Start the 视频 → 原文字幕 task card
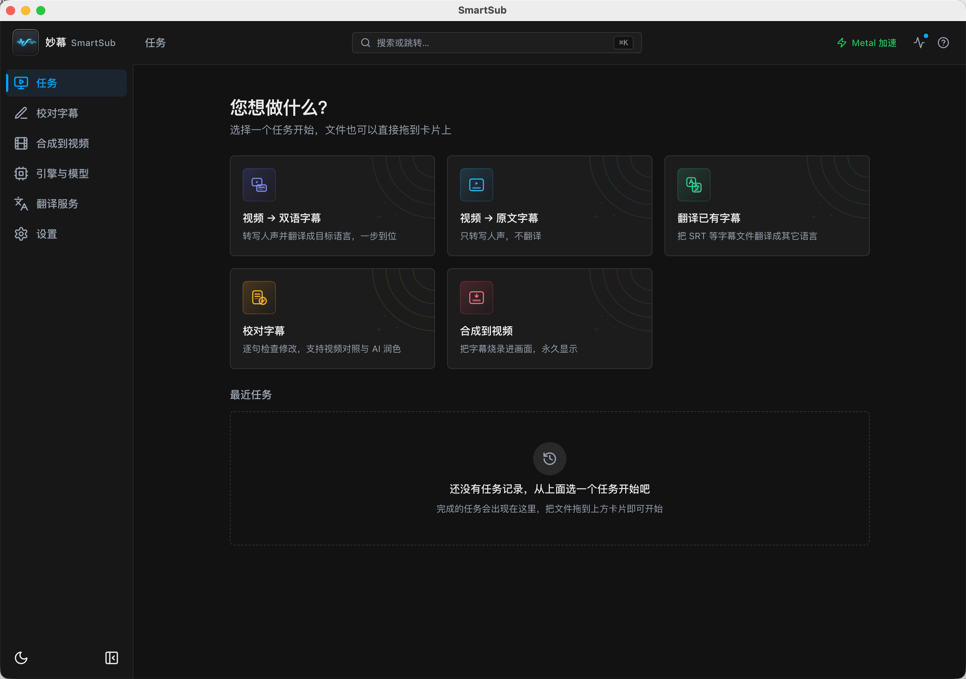The image size is (966, 679). 549,206
